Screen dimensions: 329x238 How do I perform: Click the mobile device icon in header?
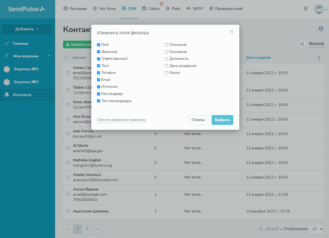306,9
